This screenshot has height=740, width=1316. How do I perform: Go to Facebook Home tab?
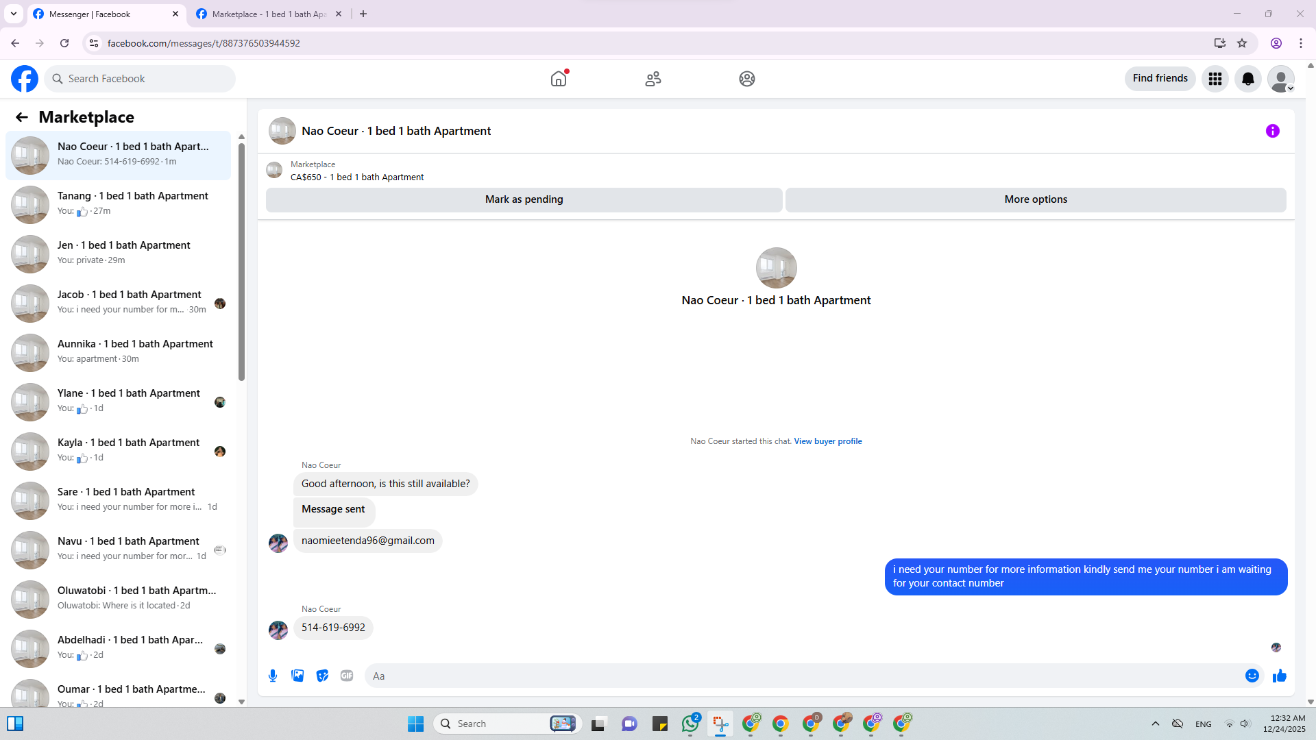(559, 79)
